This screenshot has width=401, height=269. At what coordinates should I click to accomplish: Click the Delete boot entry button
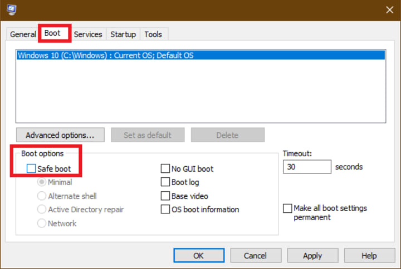tap(228, 135)
